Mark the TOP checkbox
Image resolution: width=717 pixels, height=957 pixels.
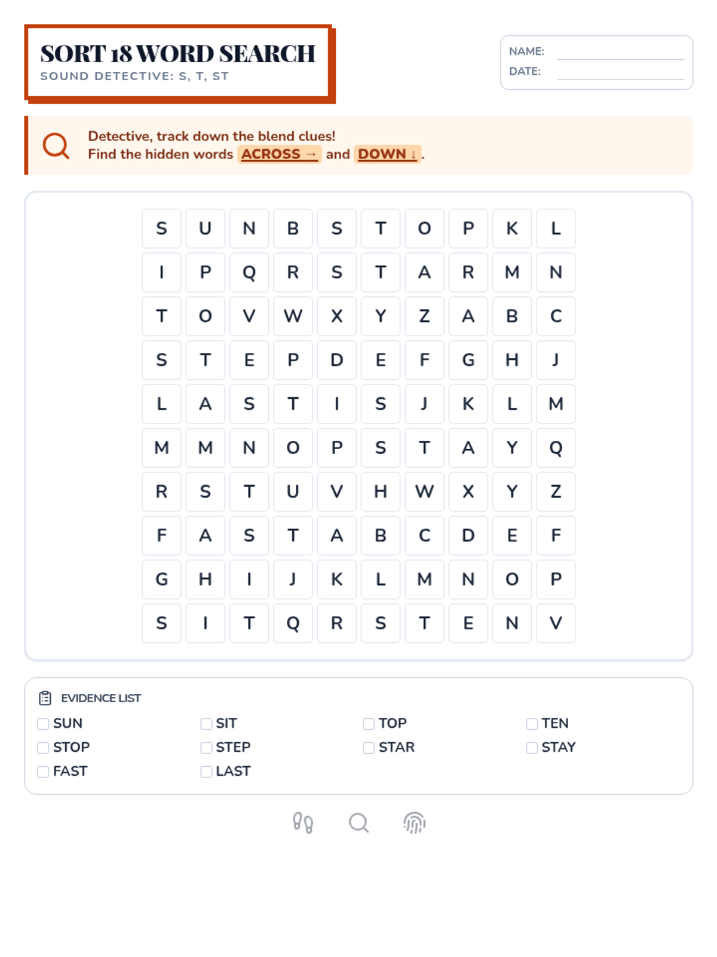(x=369, y=724)
